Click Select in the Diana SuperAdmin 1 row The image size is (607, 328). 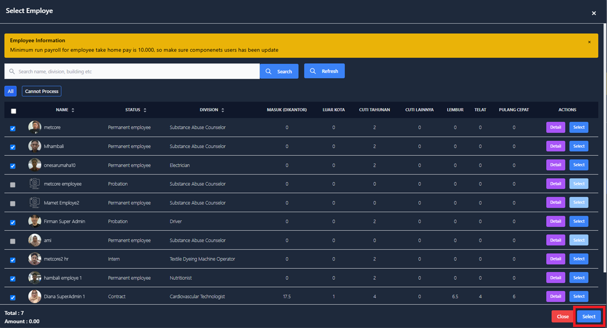(x=579, y=296)
